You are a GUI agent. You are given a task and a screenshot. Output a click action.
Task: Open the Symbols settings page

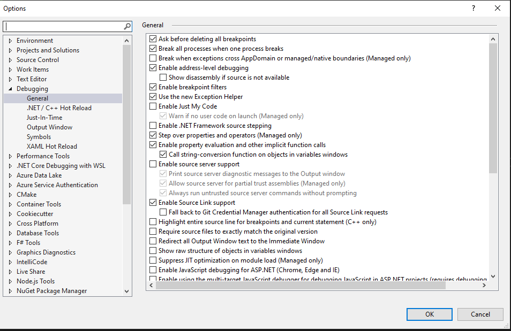click(39, 137)
